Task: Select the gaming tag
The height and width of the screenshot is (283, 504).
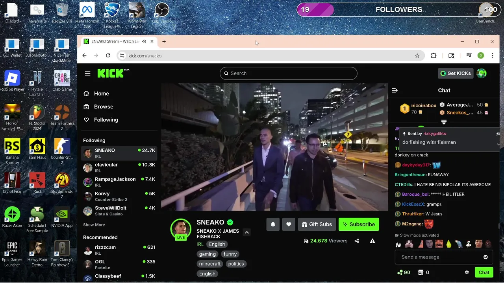Action: coord(208,254)
